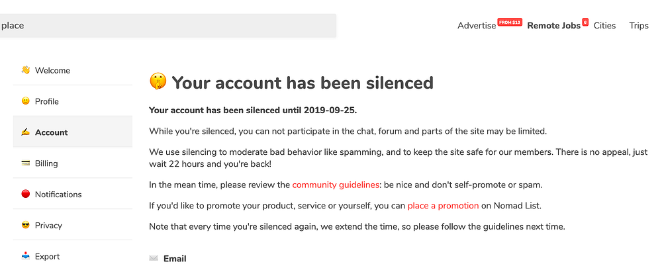
Task: Switch to the Privacy section
Action: 48,226
